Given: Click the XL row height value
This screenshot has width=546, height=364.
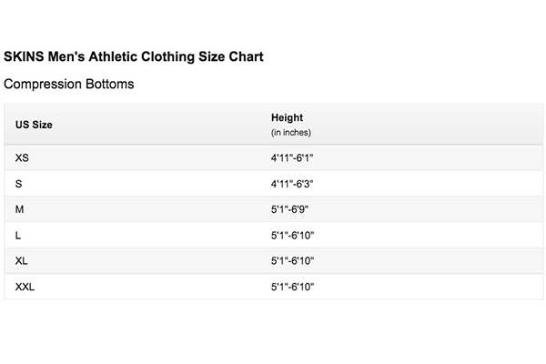Looking at the screenshot, I should tap(292, 261).
